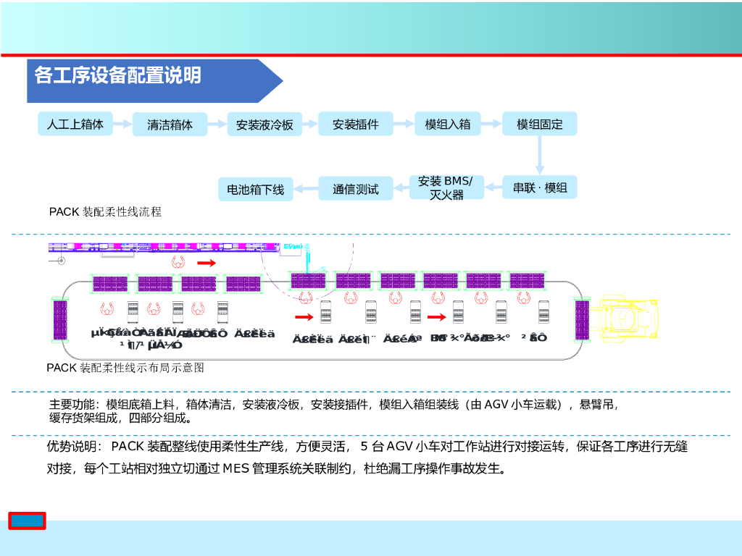Click the purple rack at far left end
This screenshot has height=556, width=742.
[x=60, y=319]
